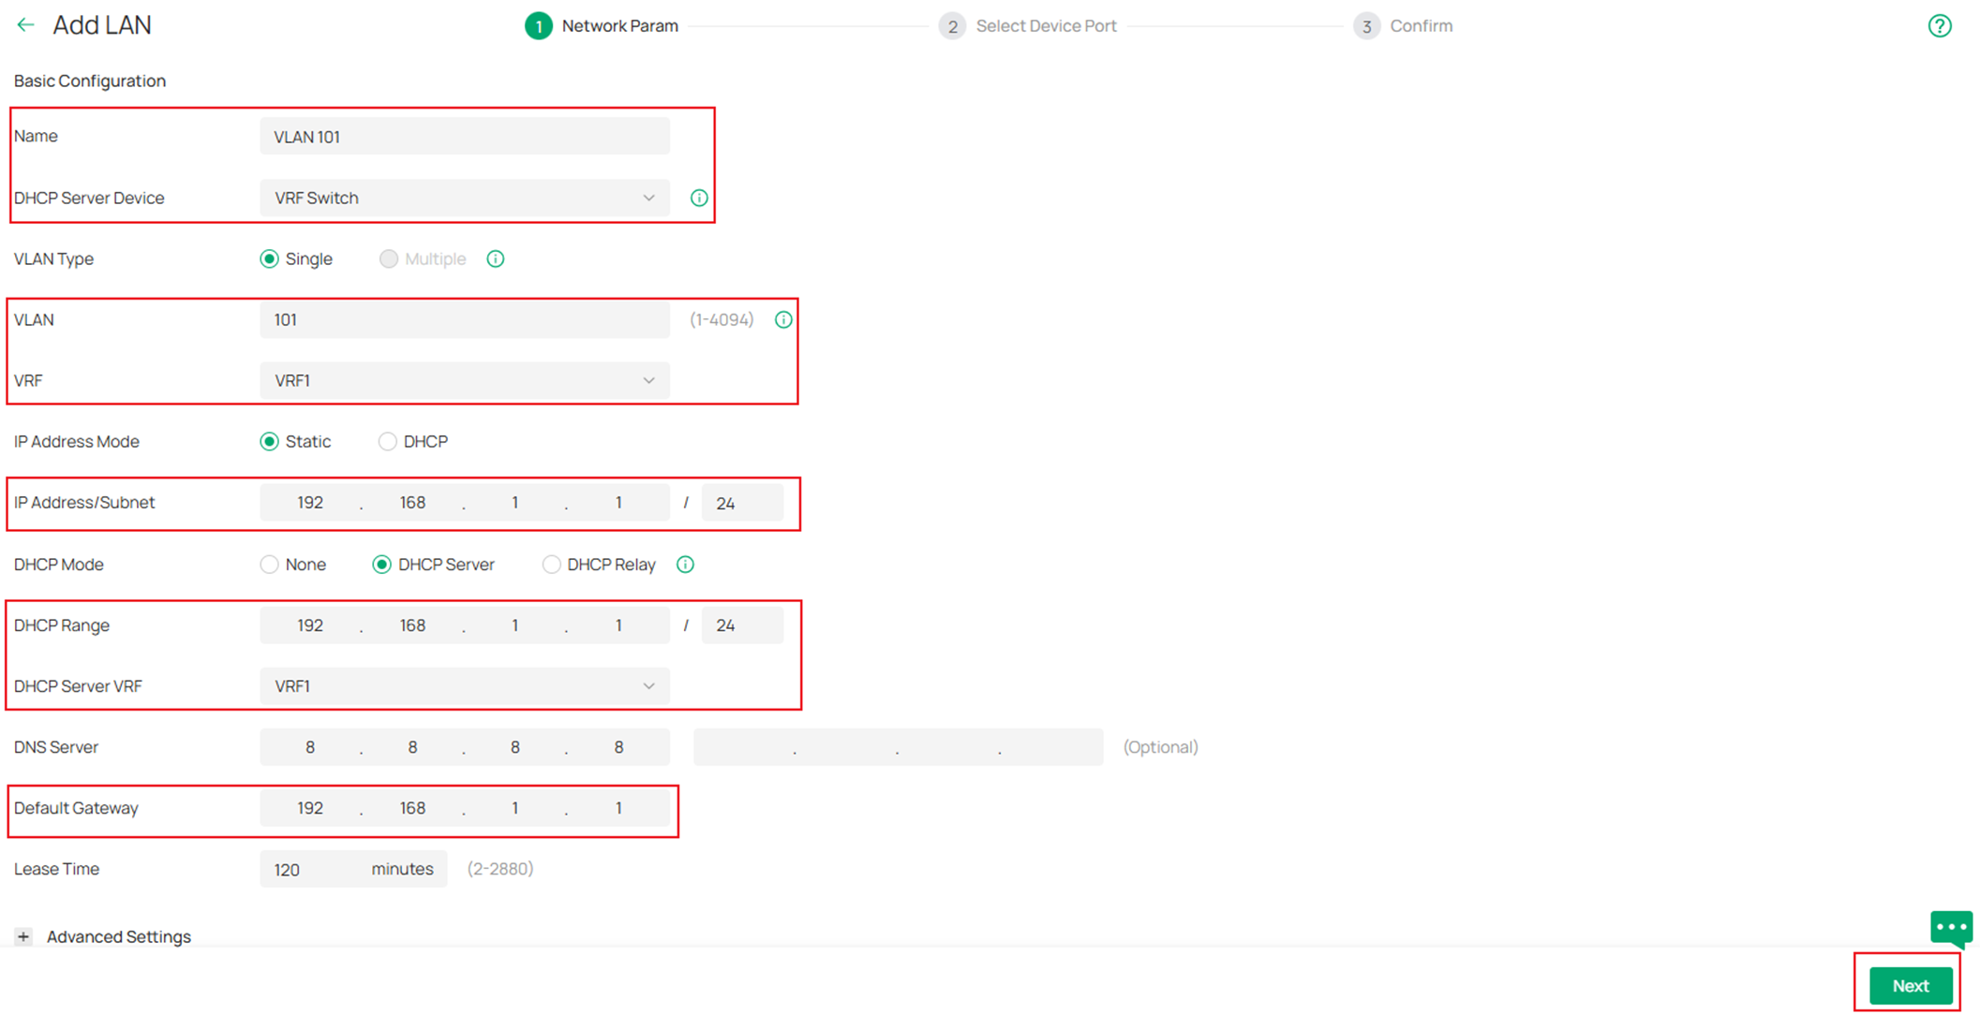Expand Advanced Settings with the plus icon
The width and height of the screenshot is (1980, 1014).
click(x=22, y=936)
